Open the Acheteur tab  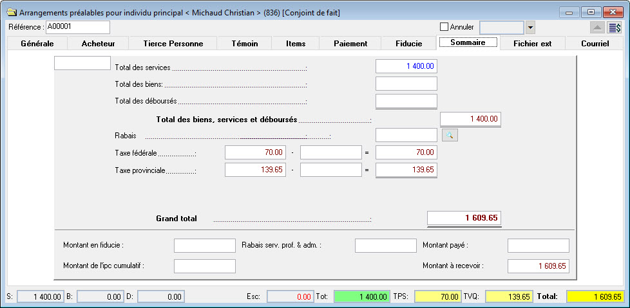(98, 44)
